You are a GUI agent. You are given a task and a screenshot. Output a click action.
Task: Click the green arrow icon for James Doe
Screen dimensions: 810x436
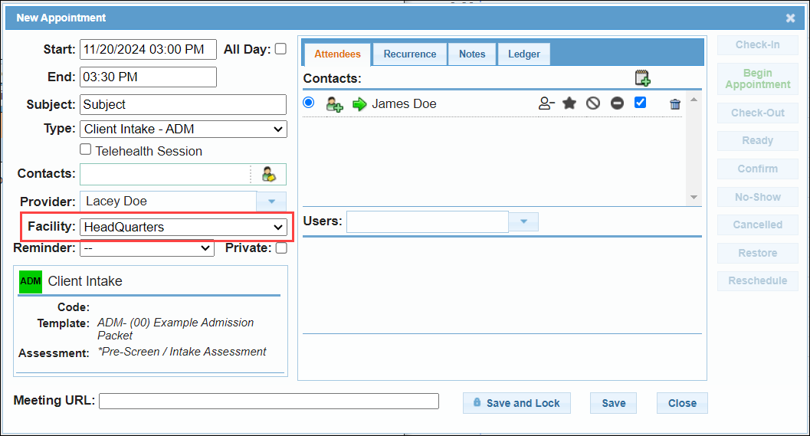[x=359, y=104]
